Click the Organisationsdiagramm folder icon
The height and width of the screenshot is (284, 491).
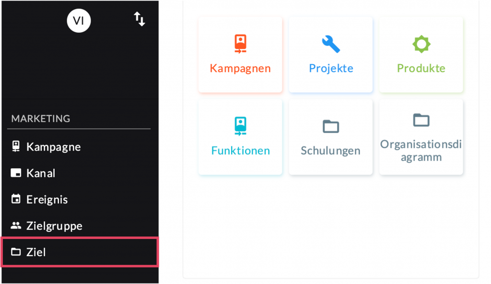(x=421, y=120)
